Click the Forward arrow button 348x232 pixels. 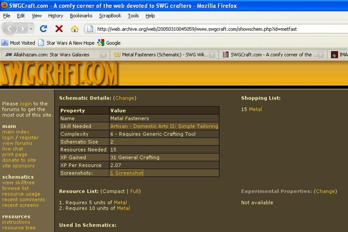tap(22, 29)
